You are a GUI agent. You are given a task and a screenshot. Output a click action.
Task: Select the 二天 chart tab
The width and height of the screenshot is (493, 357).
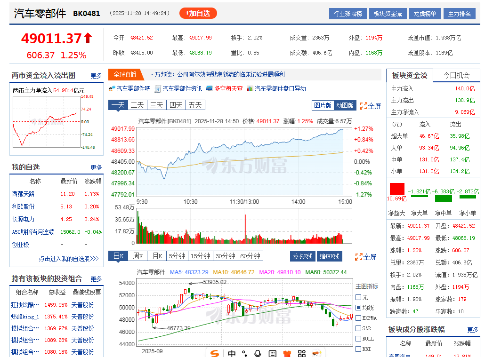click(137, 105)
